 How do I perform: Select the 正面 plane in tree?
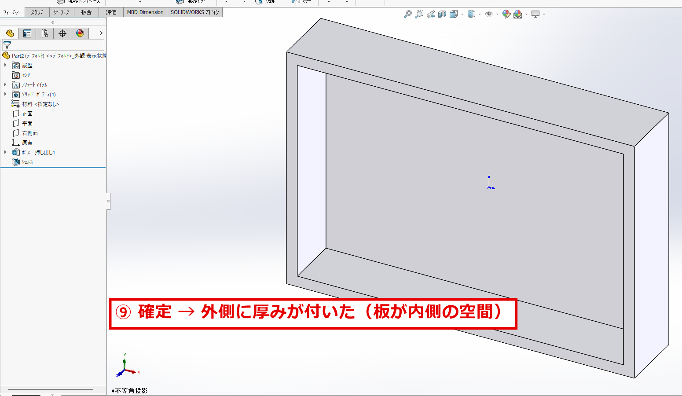point(22,114)
